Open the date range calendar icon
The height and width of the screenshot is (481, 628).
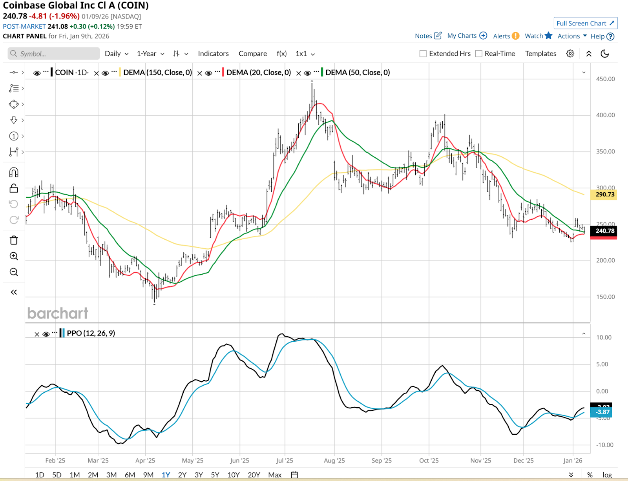294,475
